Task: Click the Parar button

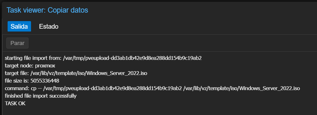Action: 17,43
